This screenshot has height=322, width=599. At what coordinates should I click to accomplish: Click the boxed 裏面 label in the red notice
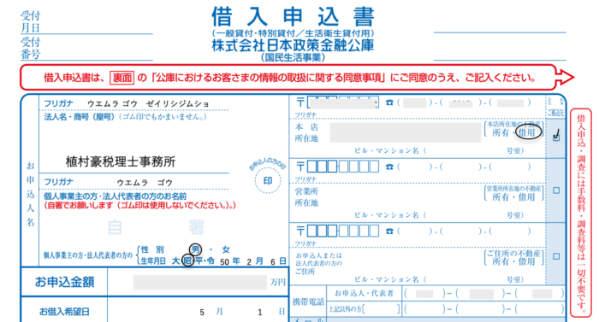[122, 78]
